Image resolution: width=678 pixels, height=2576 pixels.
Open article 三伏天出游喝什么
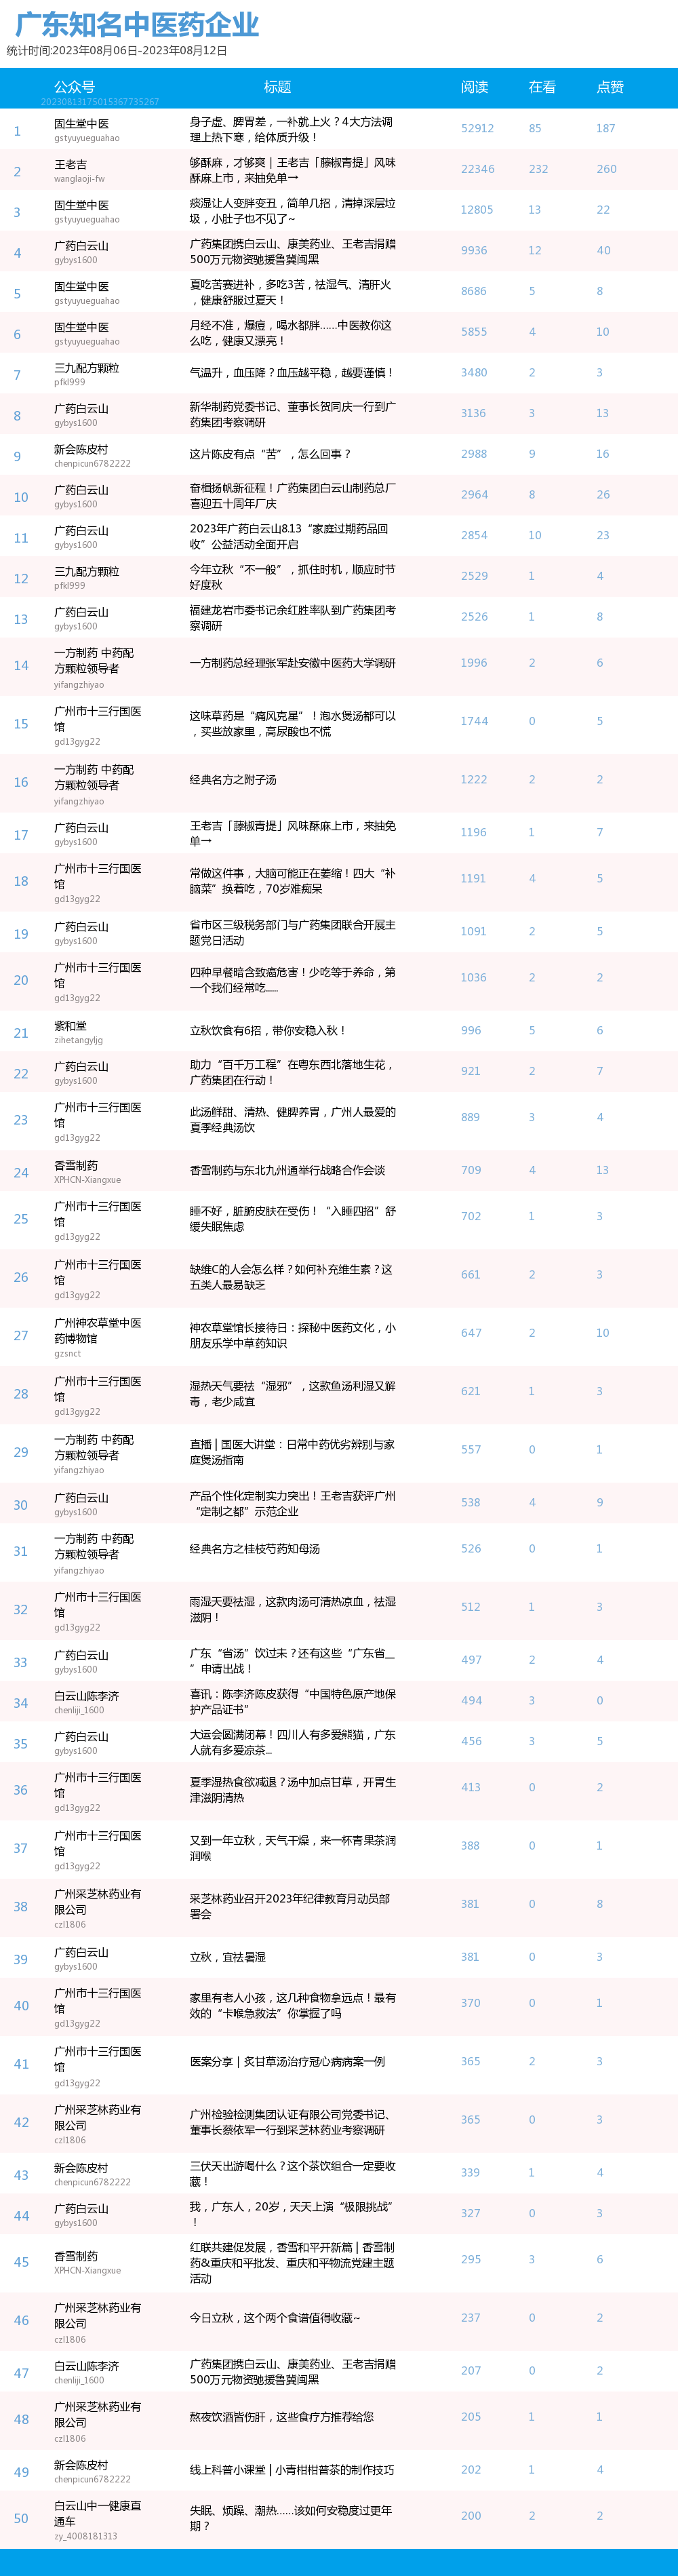click(292, 2174)
